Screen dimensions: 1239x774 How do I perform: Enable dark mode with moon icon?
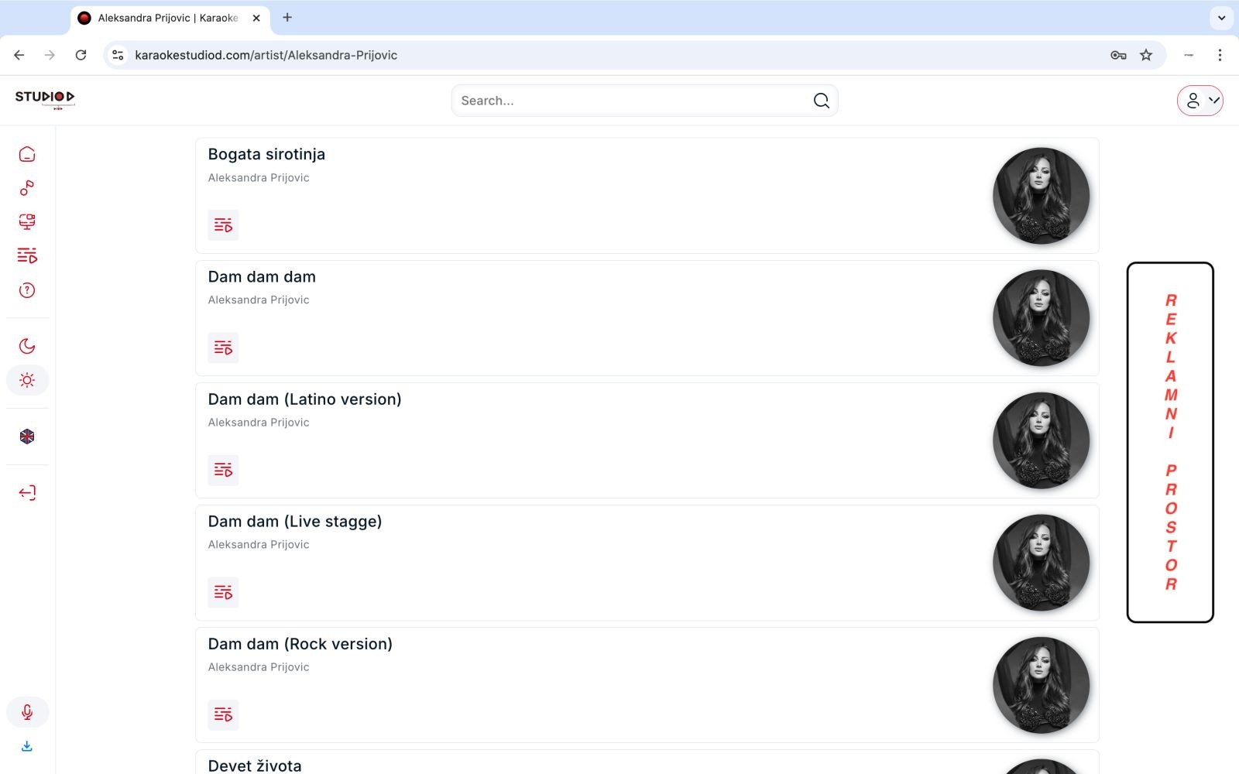pos(27,346)
